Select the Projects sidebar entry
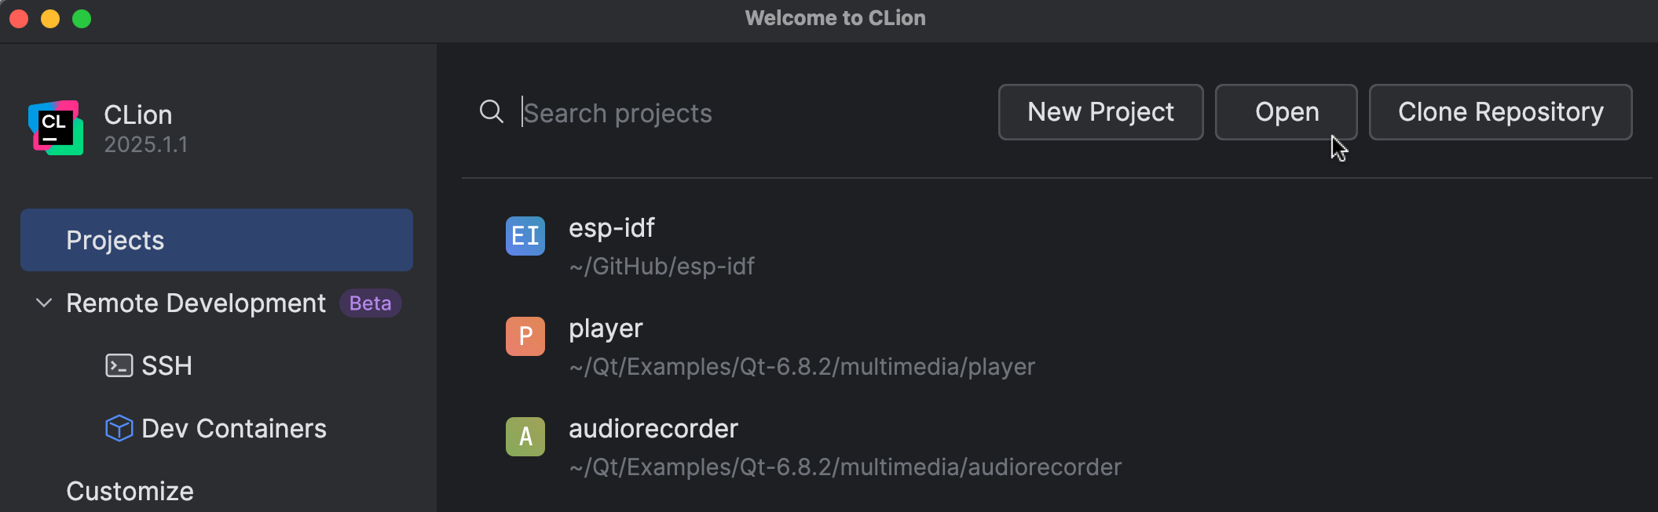The image size is (1658, 512). click(115, 240)
